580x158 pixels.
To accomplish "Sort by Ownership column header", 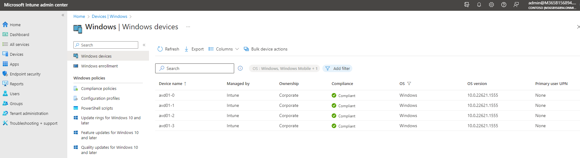I will pos(289,83).
